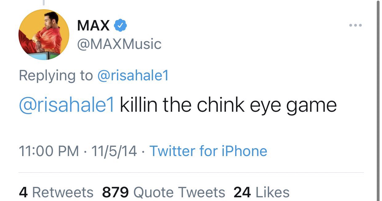Click the number 879 in the stats

point(115,192)
